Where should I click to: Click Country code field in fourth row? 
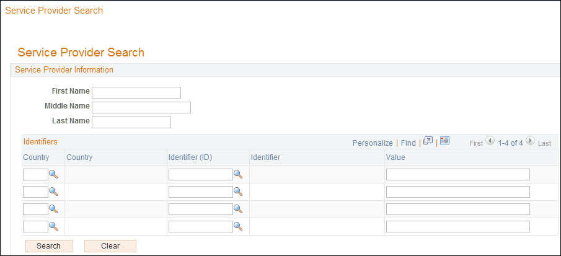[35, 226]
